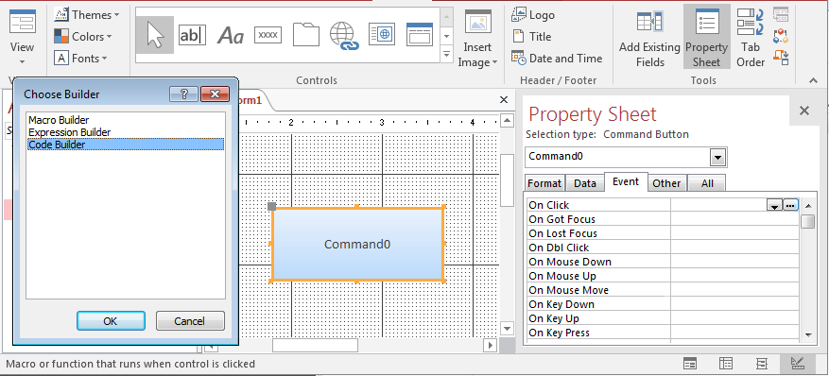This screenshot has width=829, height=376.
Task: Switch to Design View in status bar
Action: [x=798, y=364]
